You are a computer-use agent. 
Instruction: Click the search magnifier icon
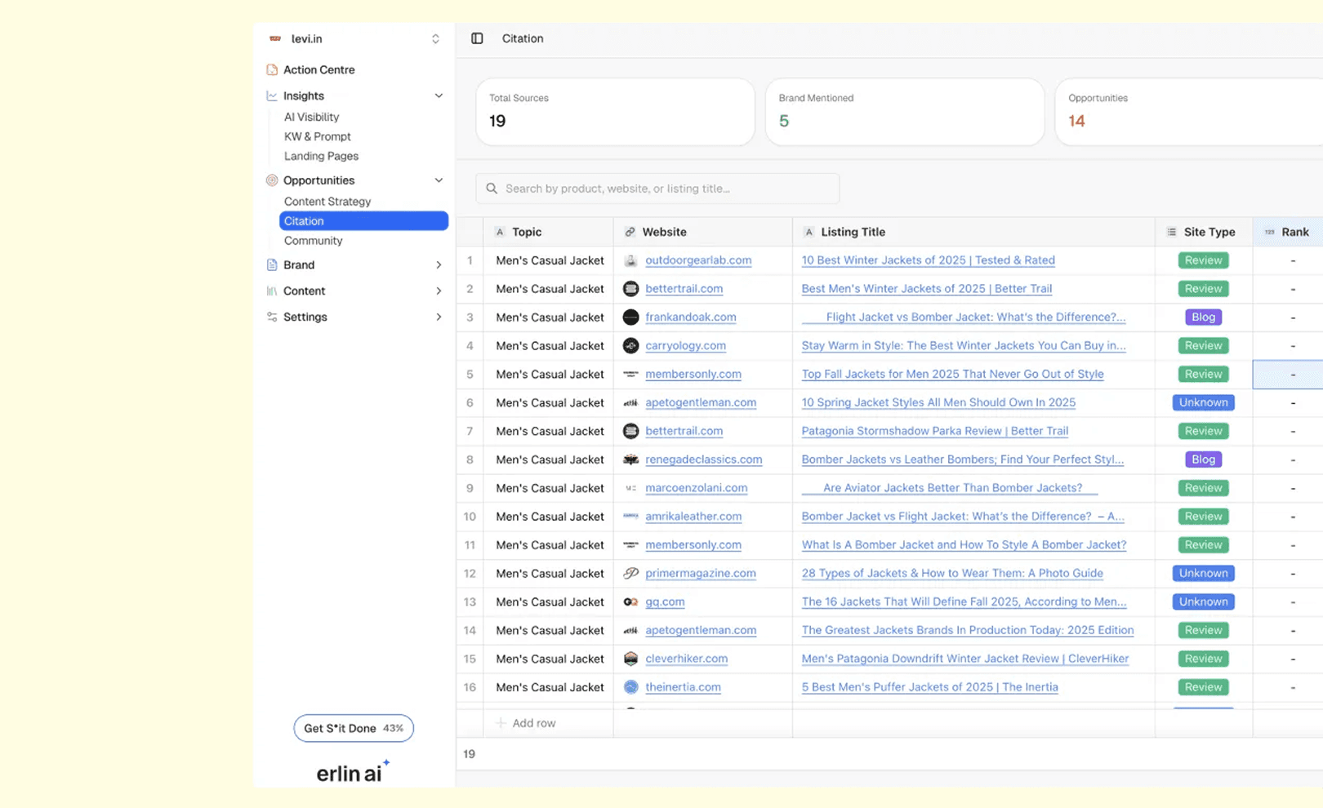point(492,189)
